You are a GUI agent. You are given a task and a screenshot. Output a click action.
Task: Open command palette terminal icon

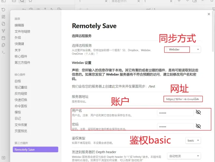(x=3, y=52)
